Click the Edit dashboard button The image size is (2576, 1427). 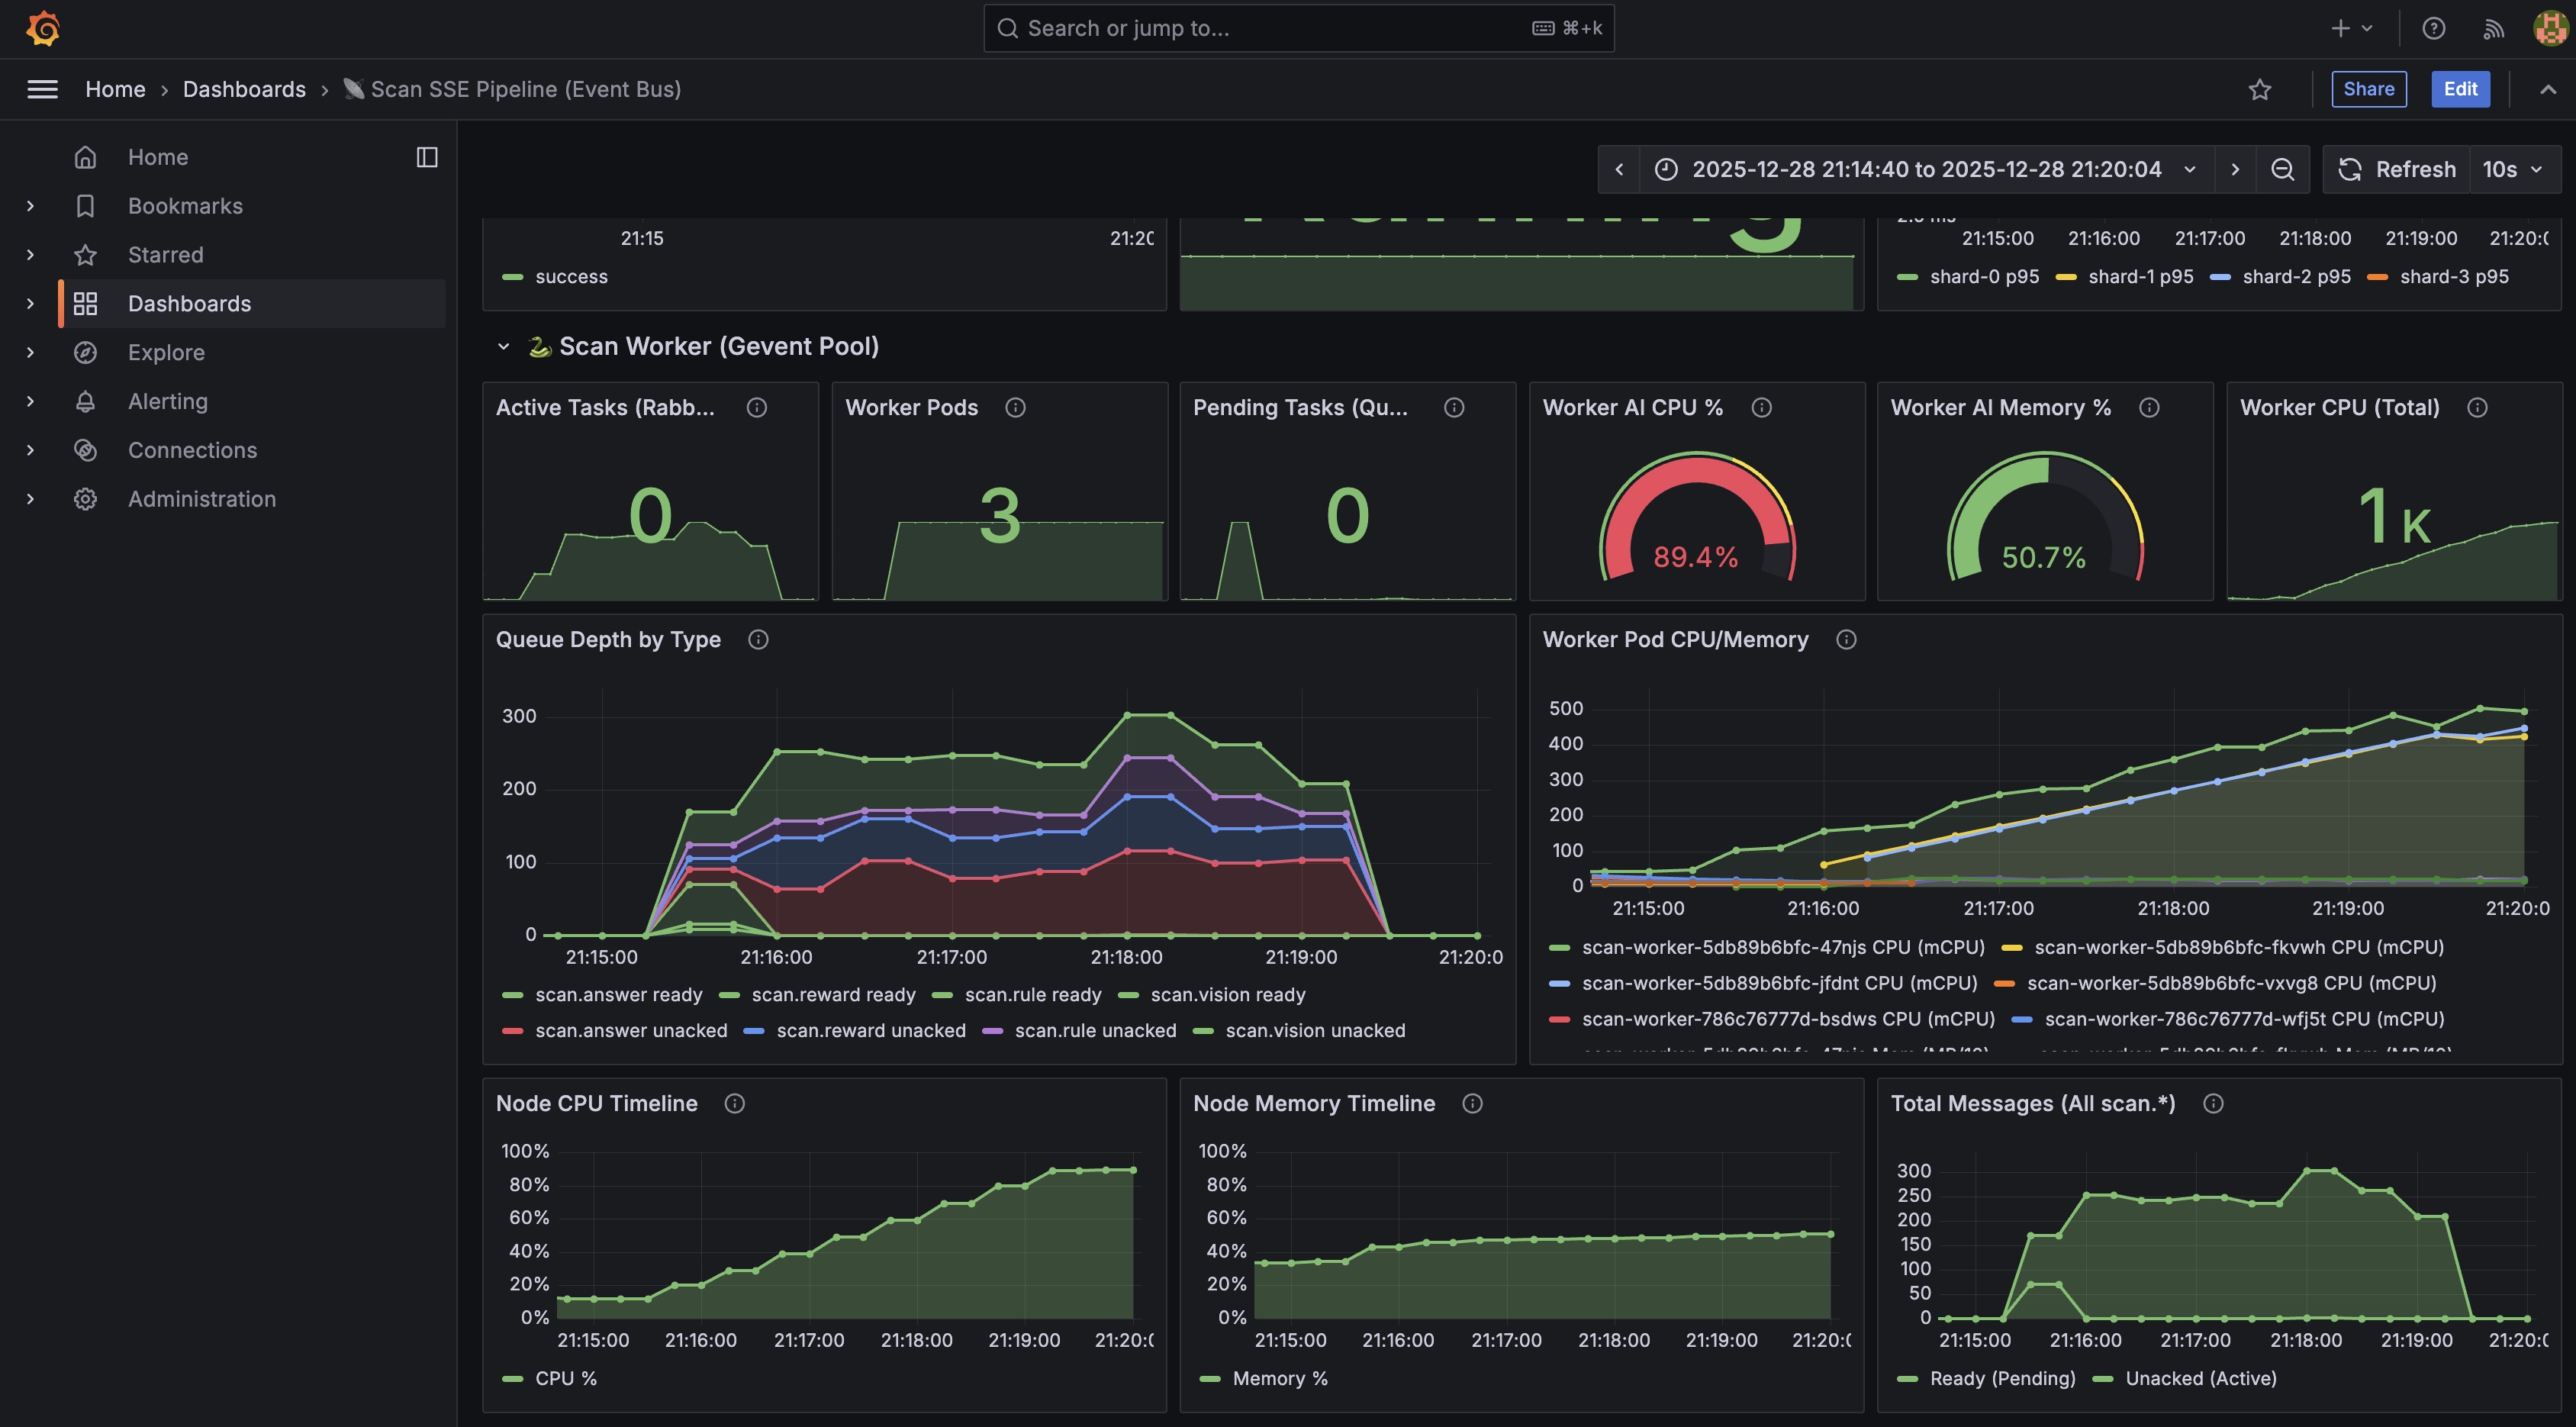click(x=2460, y=89)
